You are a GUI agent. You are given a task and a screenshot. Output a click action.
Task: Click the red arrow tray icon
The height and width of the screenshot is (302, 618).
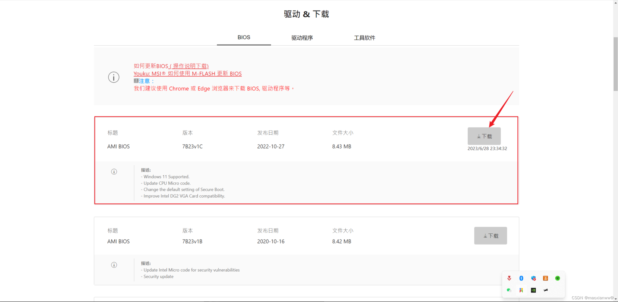point(509,278)
